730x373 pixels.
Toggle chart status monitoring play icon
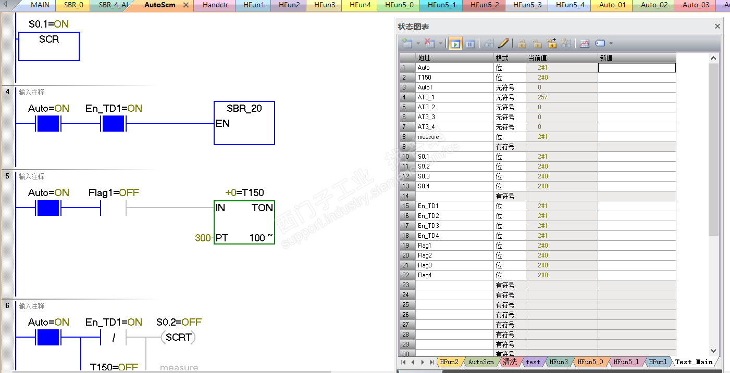(x=455, y=44)
